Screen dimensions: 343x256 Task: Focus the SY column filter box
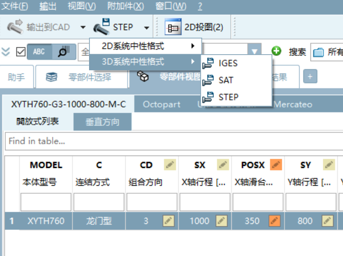(x=311, y=202)
